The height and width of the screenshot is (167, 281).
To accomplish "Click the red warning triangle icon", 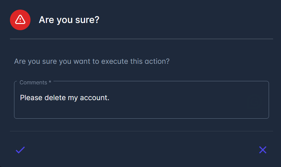I will pyautogui.click(x=20, y=20).
